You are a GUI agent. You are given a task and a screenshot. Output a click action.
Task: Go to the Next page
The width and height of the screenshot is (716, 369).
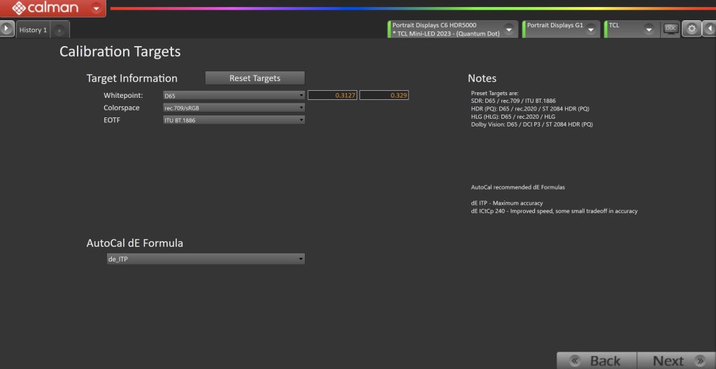[x=676, y=361]
